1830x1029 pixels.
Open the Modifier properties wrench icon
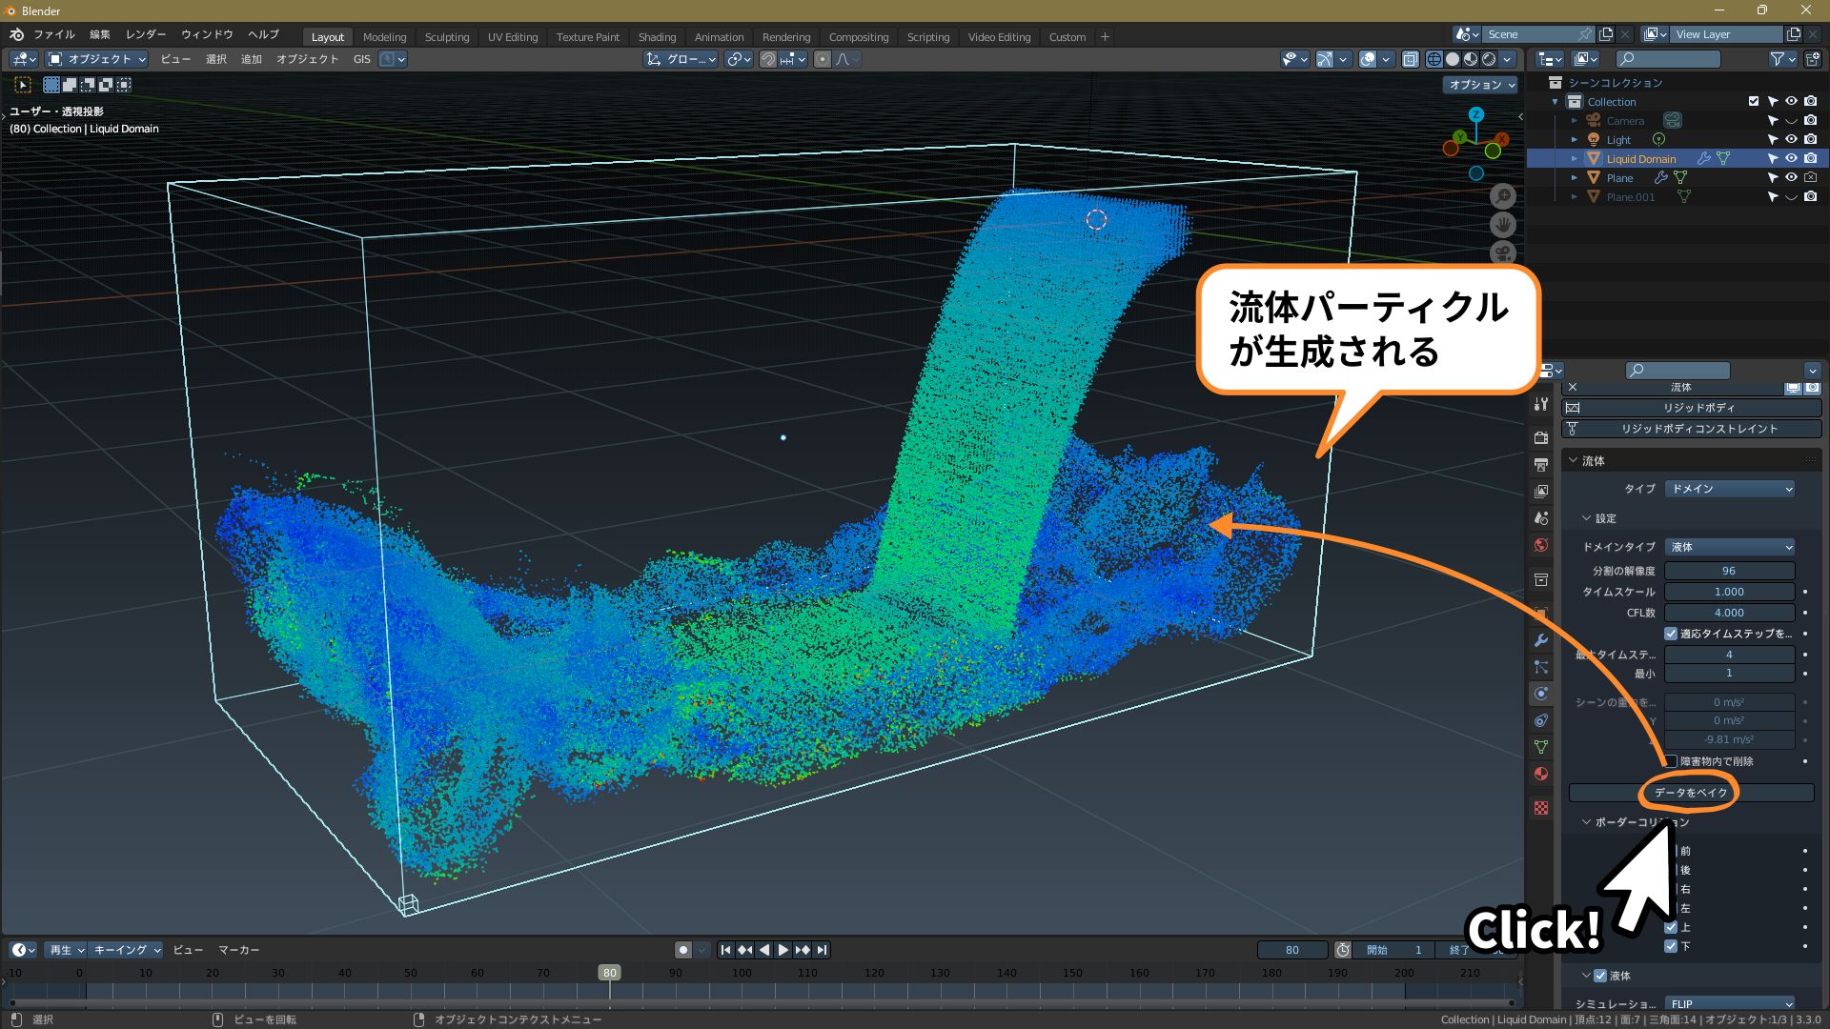pos(1541,640)
